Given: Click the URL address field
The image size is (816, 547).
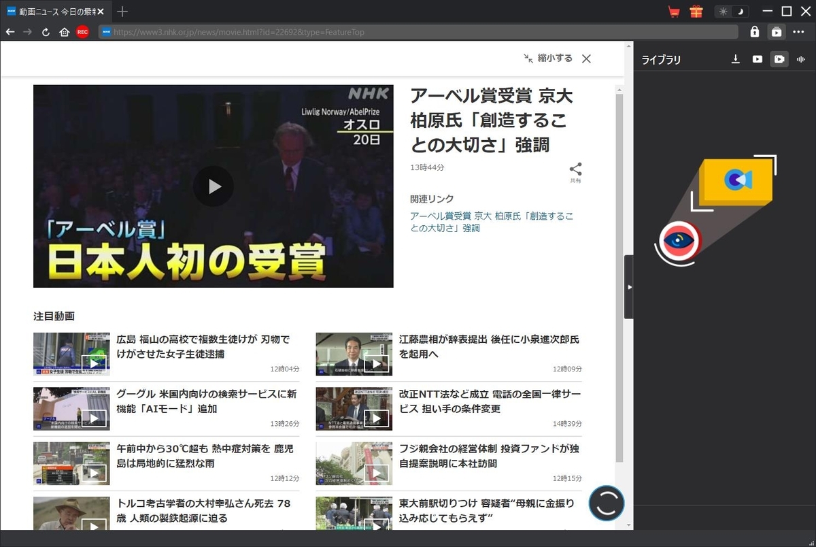Looking at the screenshot, I should coord(418,32).
